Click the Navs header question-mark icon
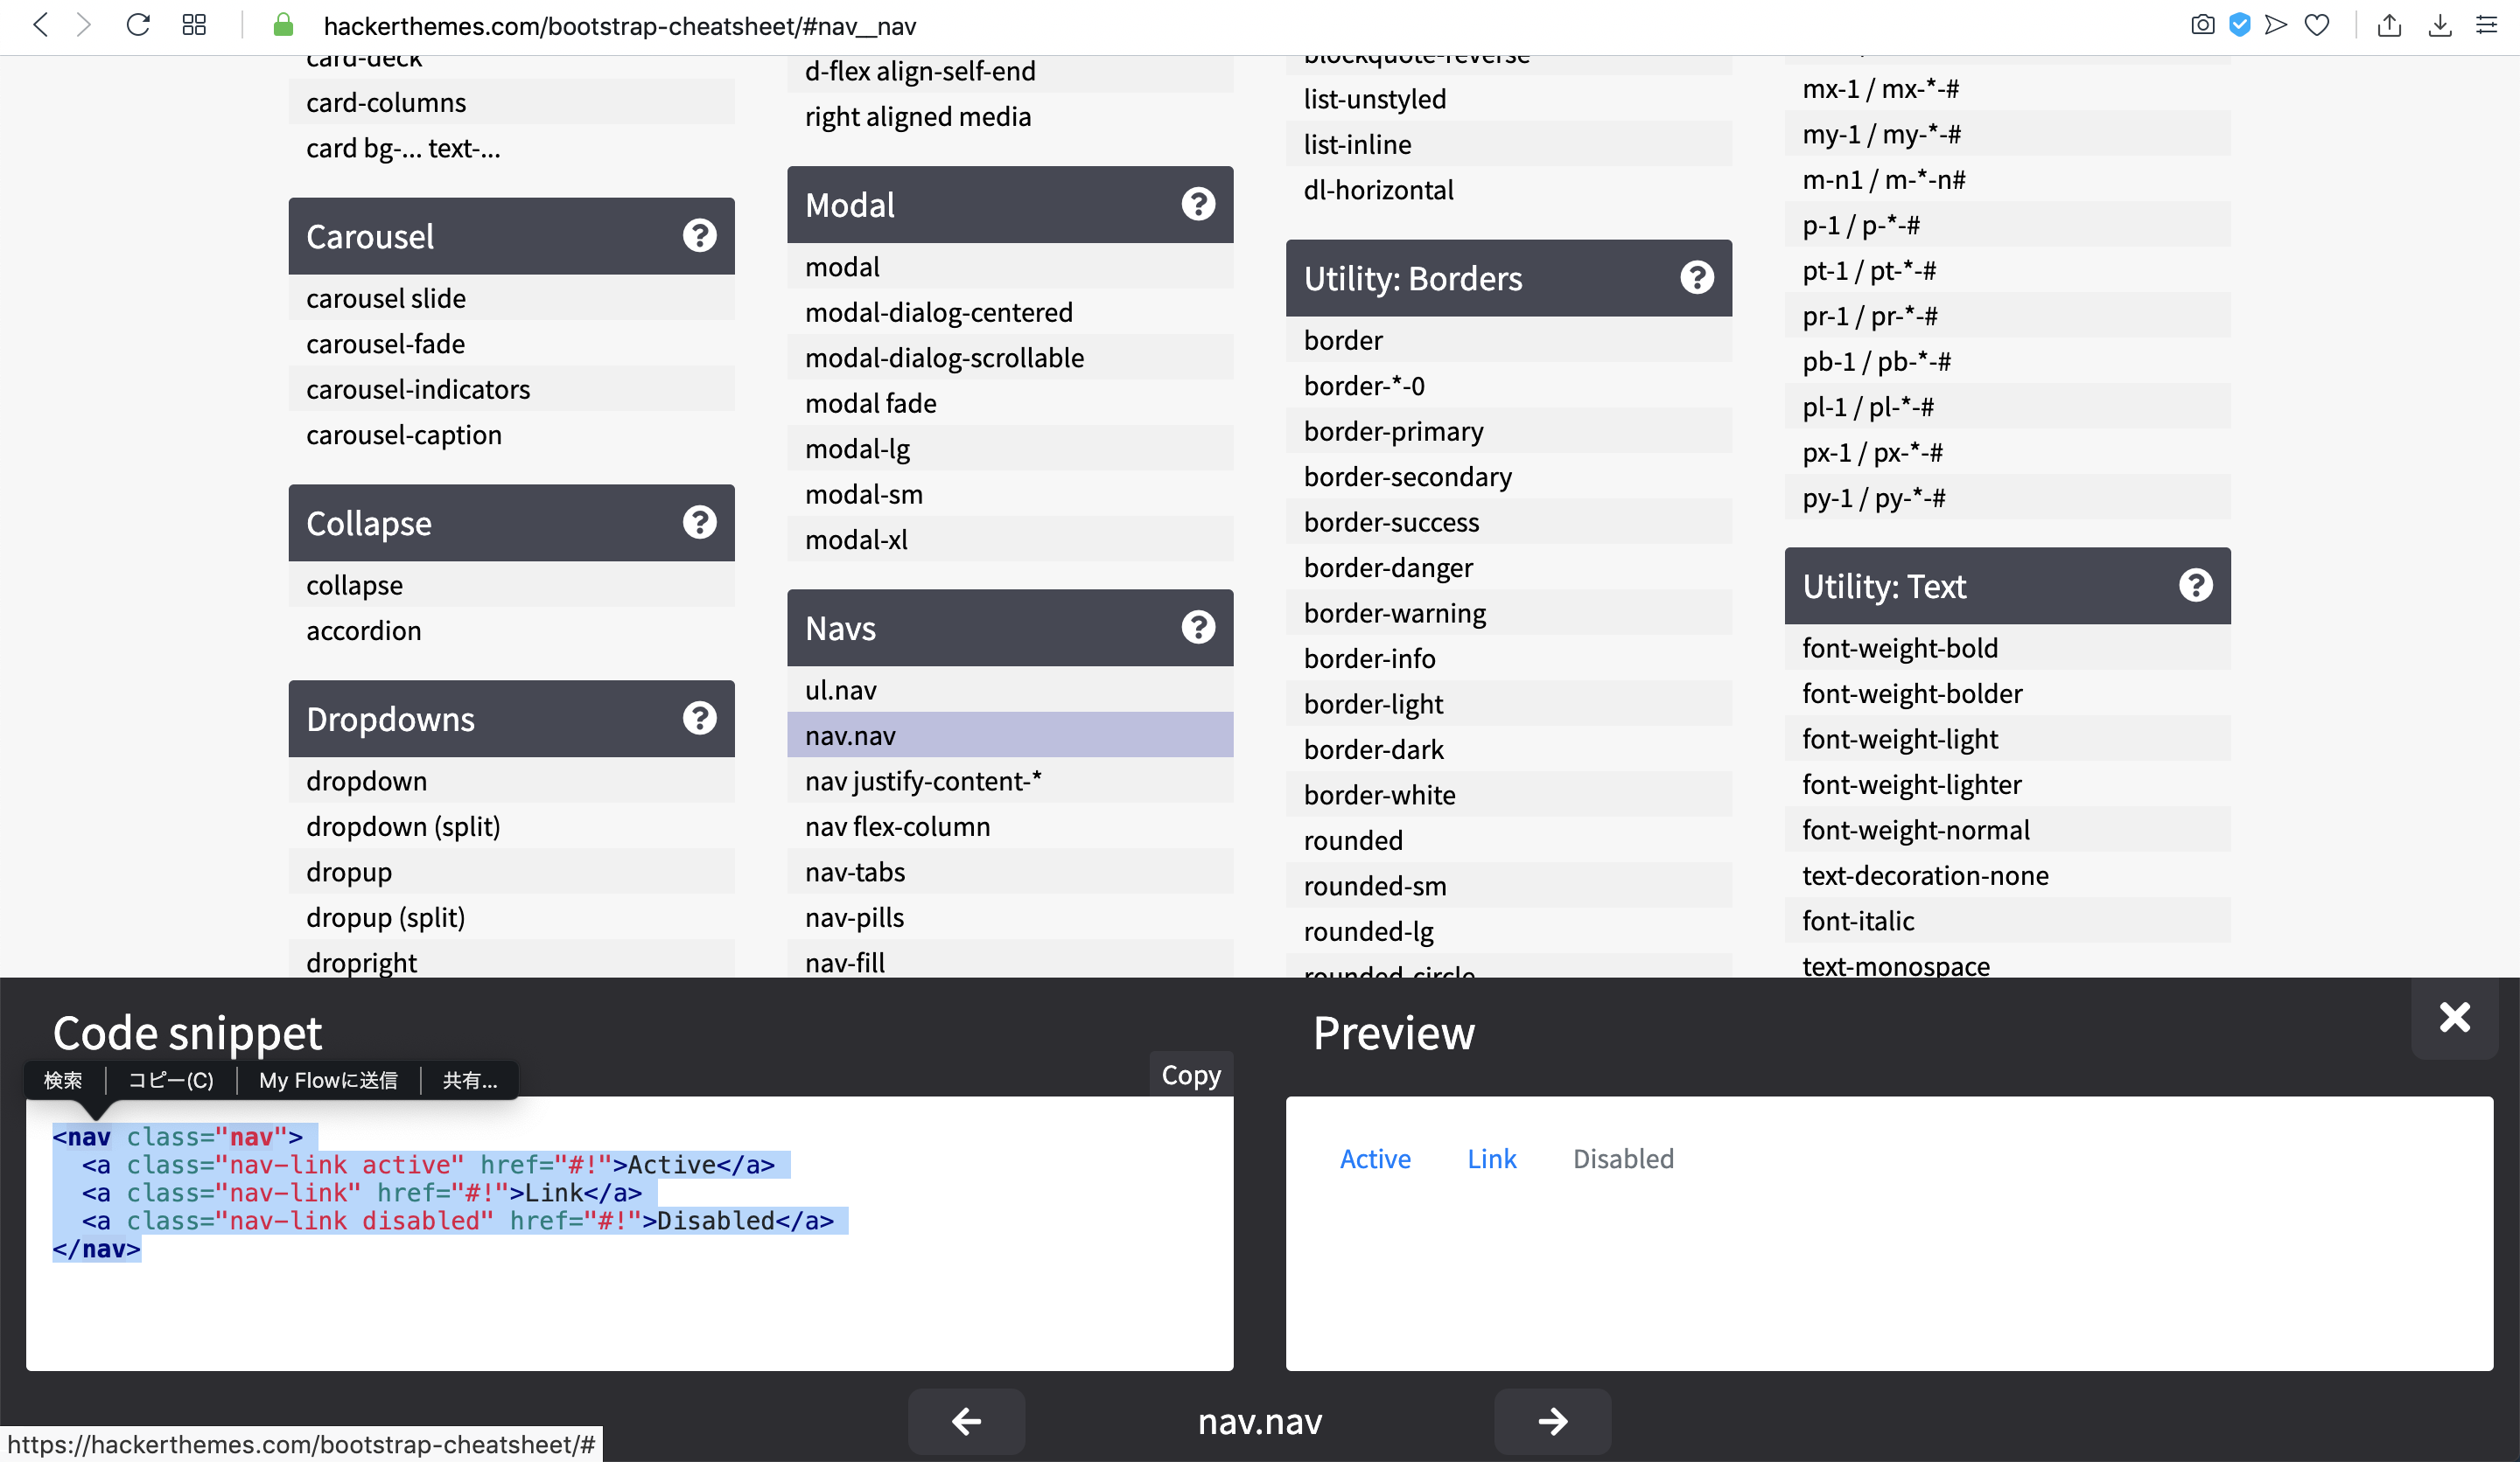 (1197, 628)
